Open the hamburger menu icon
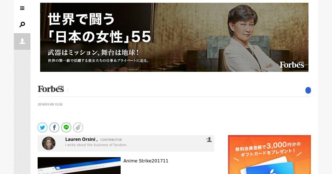332x174 pixels. (x=22, y=8)
